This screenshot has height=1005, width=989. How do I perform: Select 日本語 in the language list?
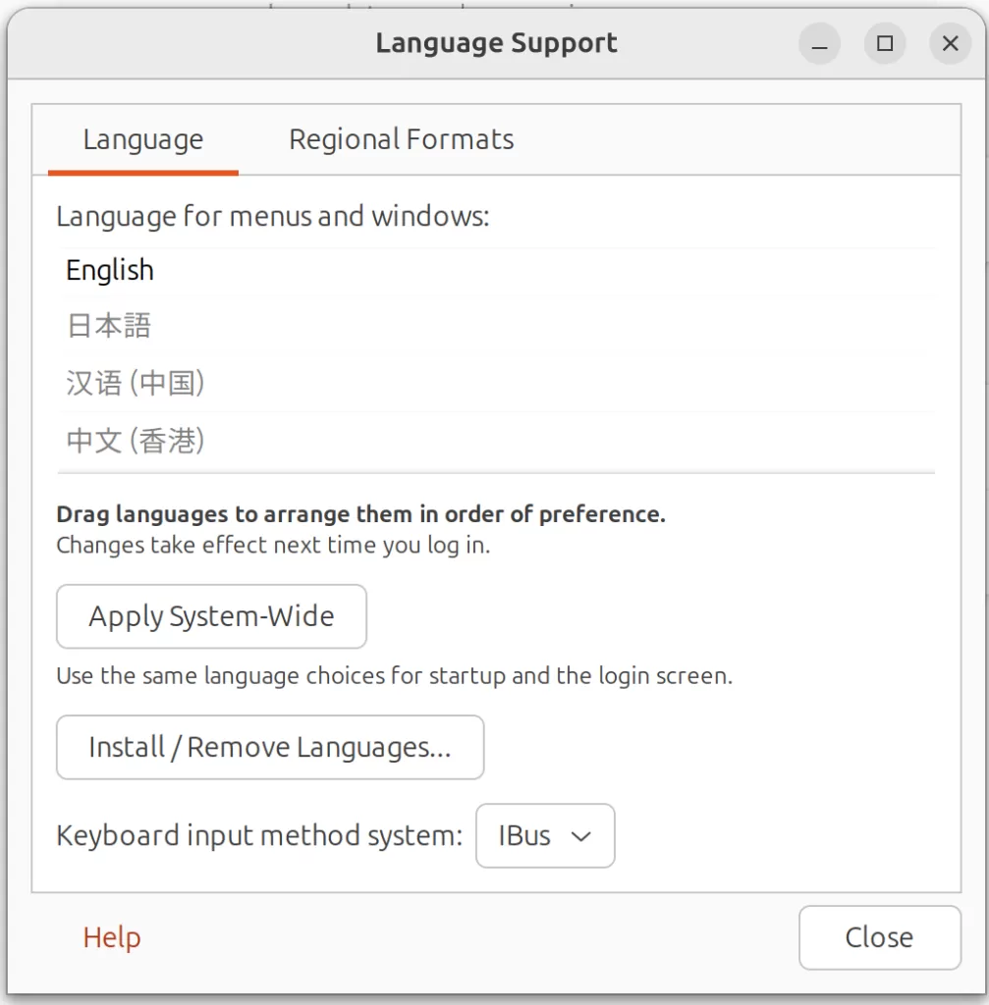[109, 326]
